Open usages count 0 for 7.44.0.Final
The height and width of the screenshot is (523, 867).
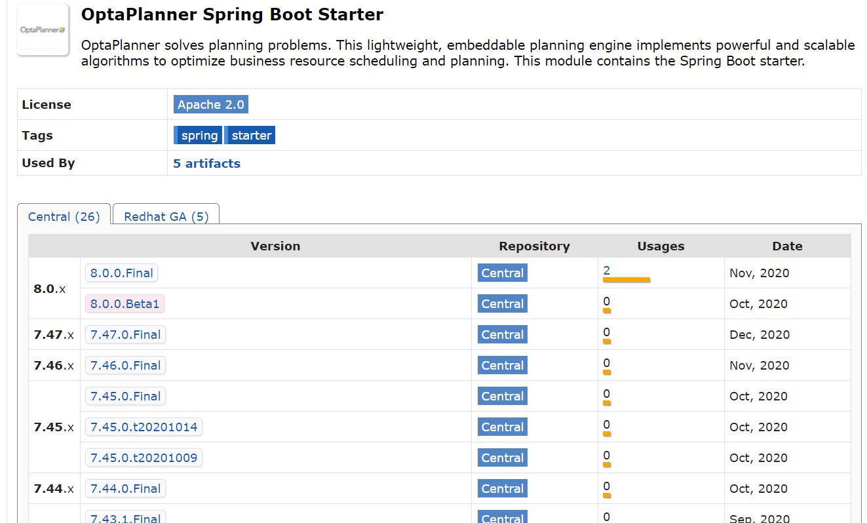[x=607, y=486]
